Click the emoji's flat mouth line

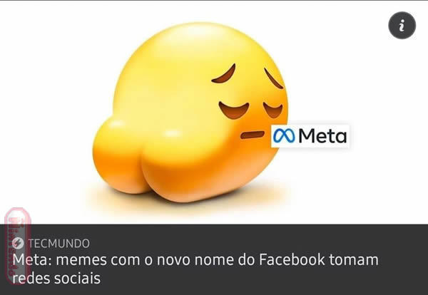pyautogui.click(x=253, y=135)
